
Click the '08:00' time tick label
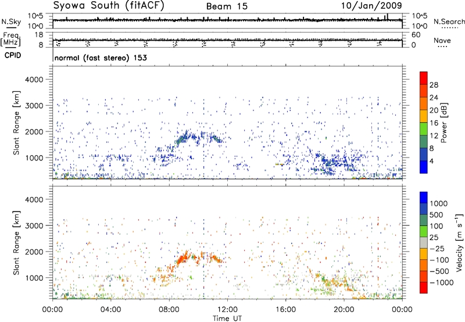[169, 309]
